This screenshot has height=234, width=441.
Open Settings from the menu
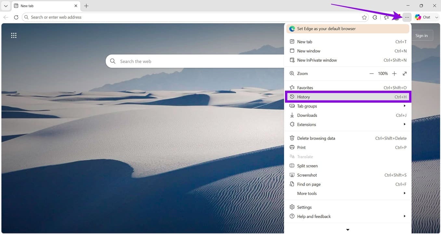[x=348, y=207]
